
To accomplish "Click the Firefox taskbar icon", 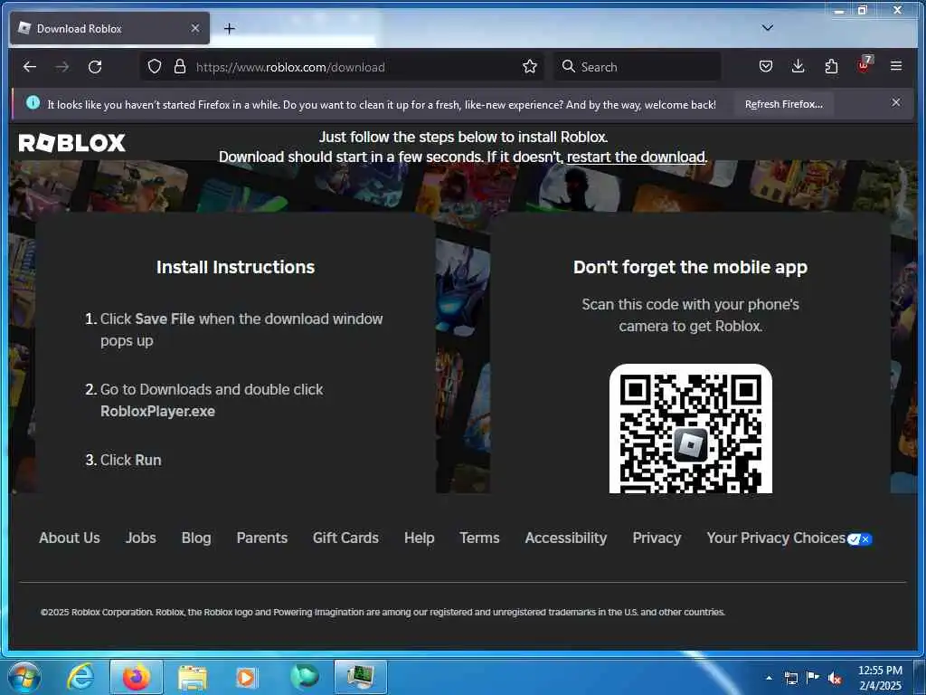I will tap(137, 677).
